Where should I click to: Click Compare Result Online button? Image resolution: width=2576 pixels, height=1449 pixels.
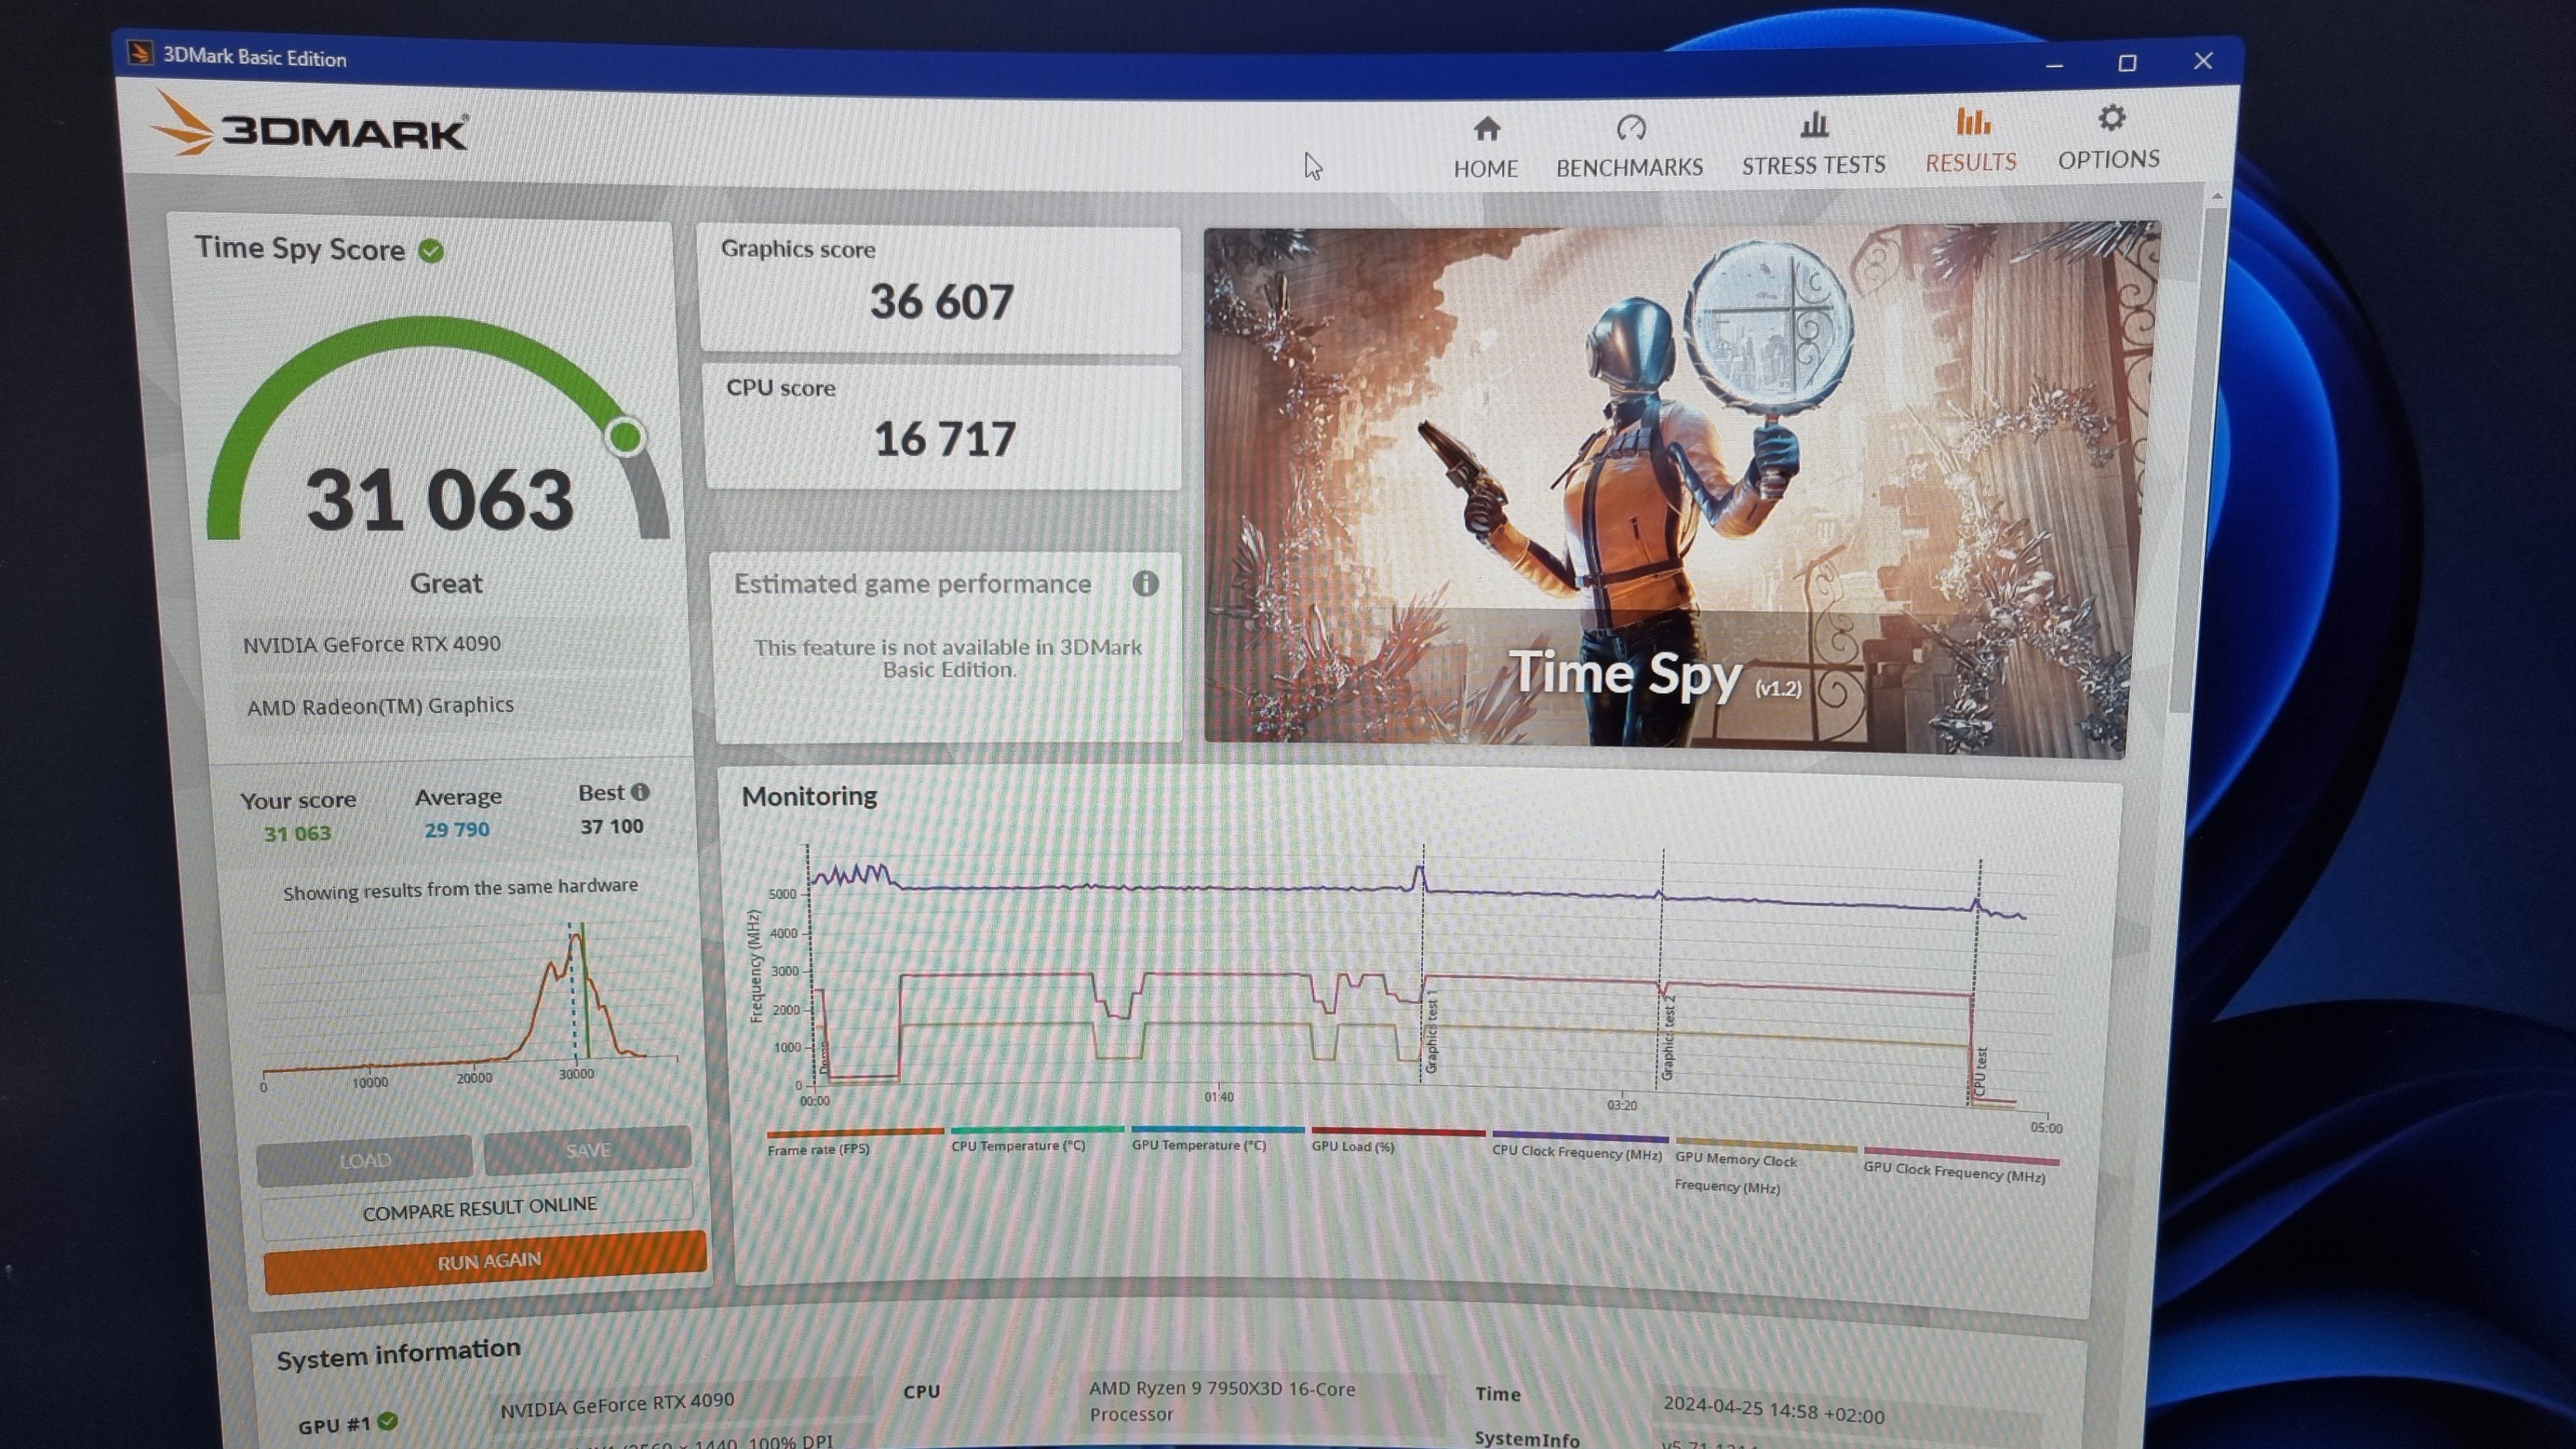pos(479,1208)
